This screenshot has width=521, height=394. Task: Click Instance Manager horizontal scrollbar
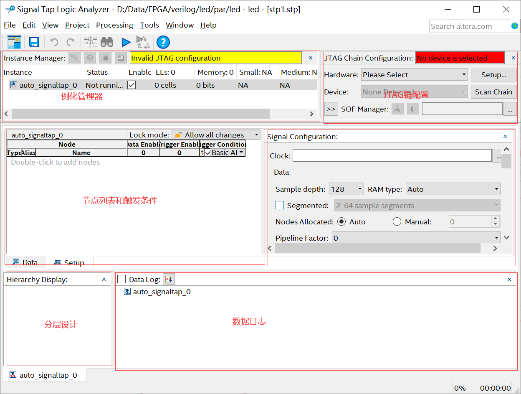[x=140, y=114]
